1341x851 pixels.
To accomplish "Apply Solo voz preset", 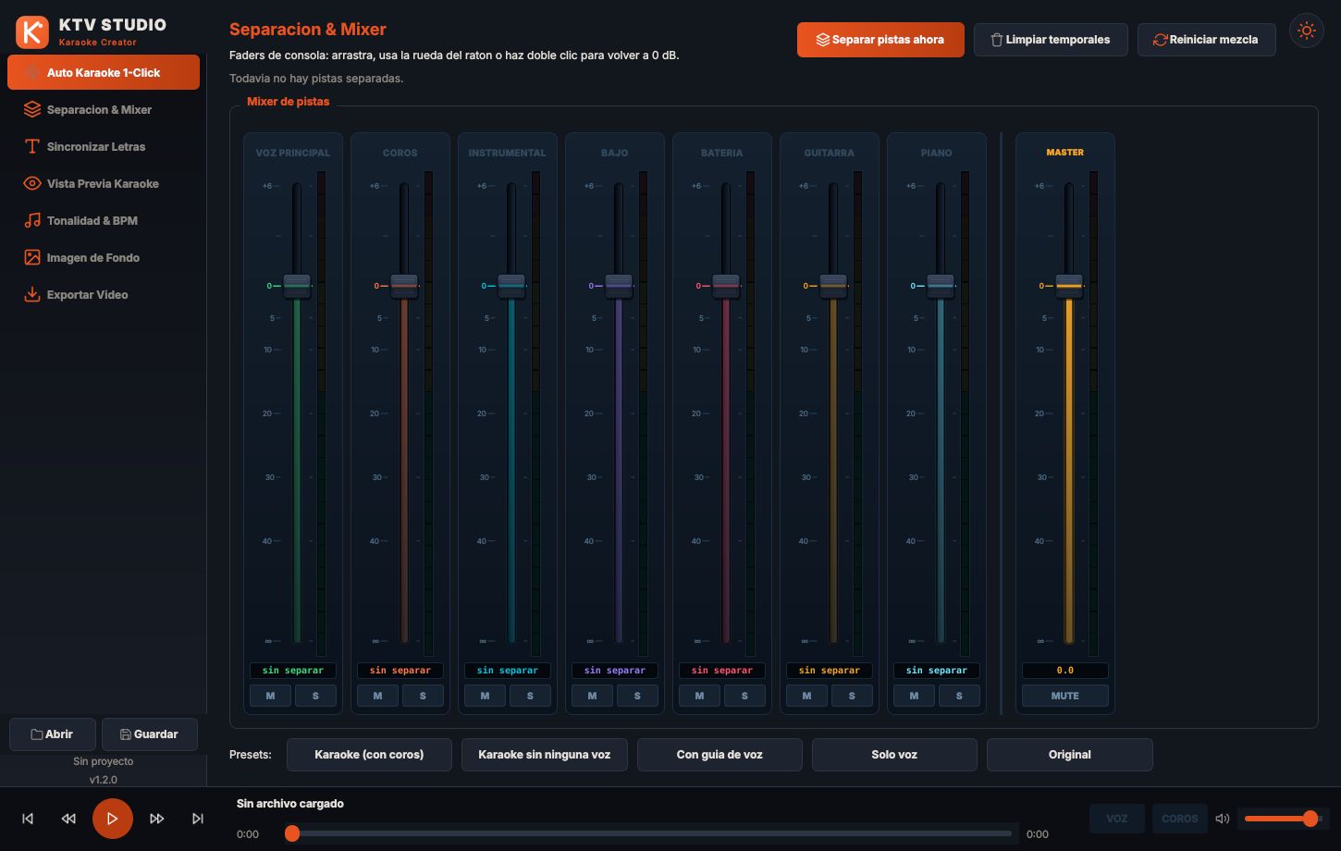I will click(x=894, y=755).
